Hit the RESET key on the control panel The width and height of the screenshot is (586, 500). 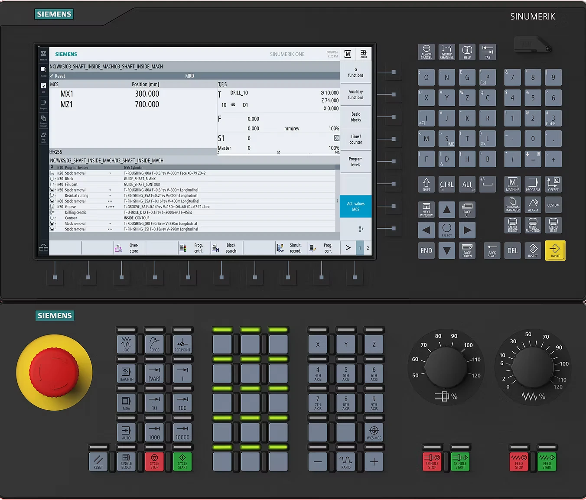tap(98, 461)
